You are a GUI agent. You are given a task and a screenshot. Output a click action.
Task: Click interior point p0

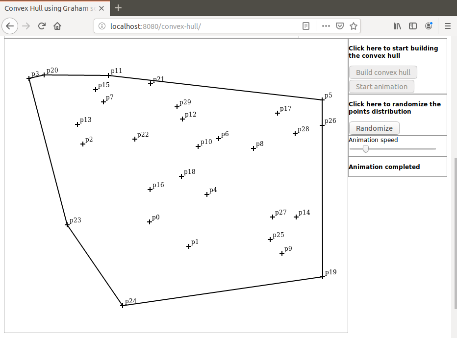pos(150,222)
